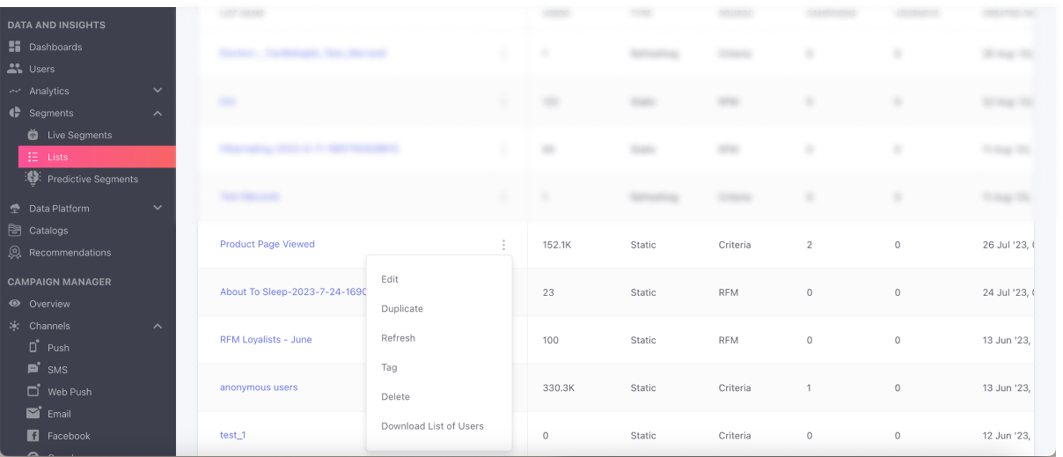
Task: Click the CAMPAIGN MANAGER header
Action: pyautogui.click(x=59, y=282)
